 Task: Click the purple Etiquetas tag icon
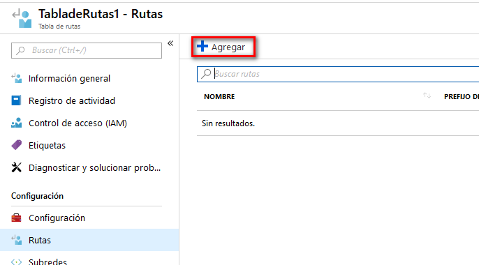click(x=17, y=145)
